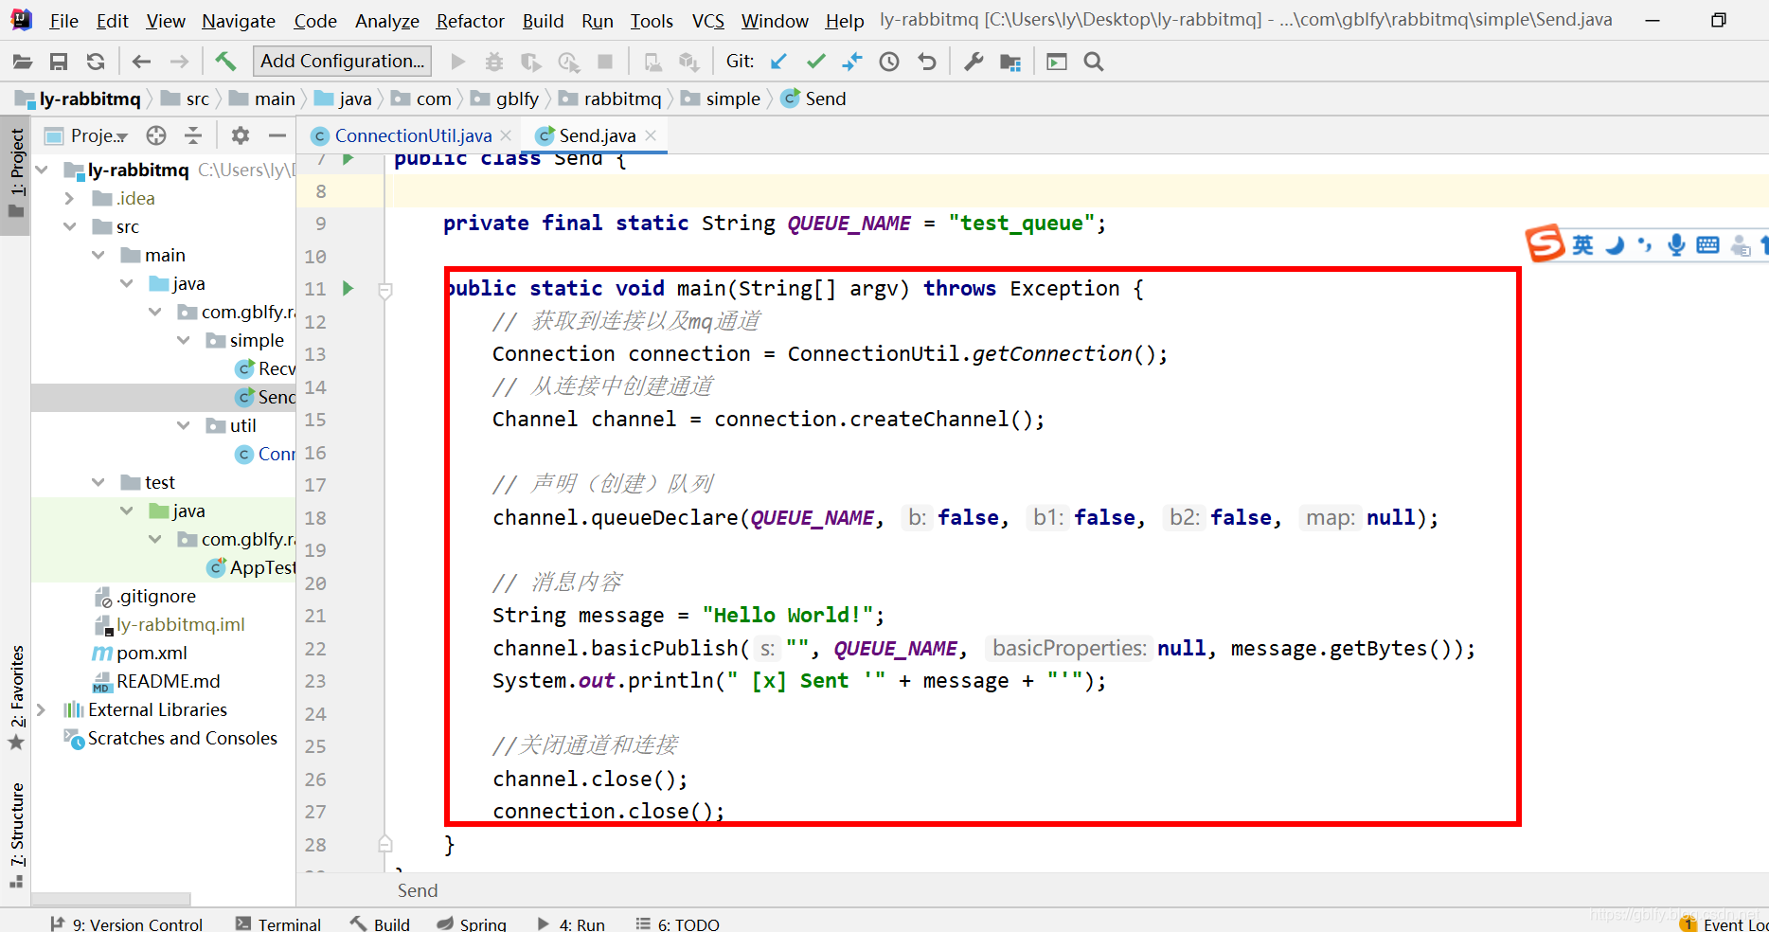Open the Terminal tool window

pyautogui.click(x=278, y=923)
